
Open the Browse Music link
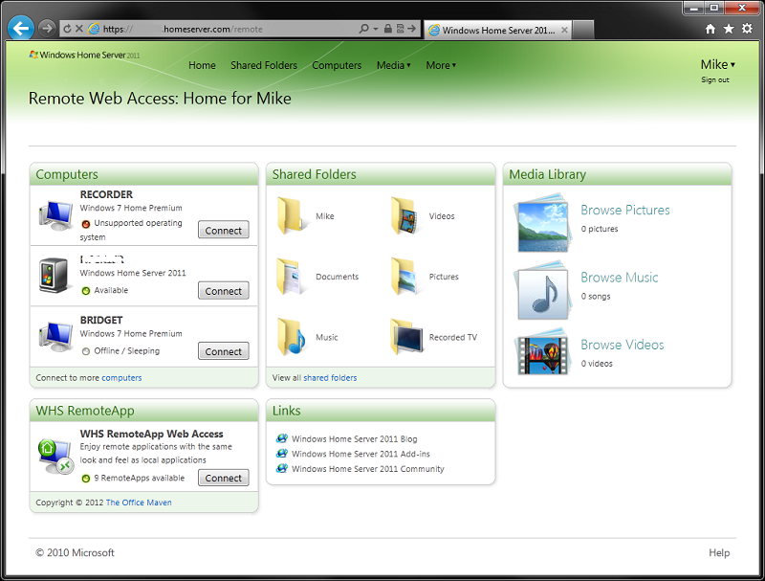click(x=619, y=278)
